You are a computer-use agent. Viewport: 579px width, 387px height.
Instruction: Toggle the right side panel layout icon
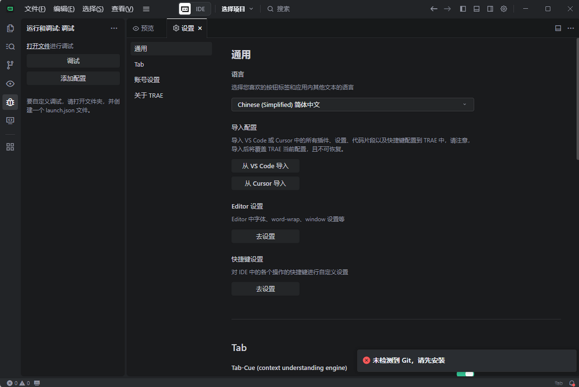(490, 9)
